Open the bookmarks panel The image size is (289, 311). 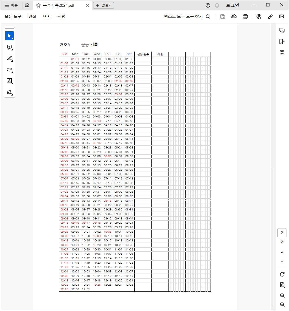[x=282, y=41]
